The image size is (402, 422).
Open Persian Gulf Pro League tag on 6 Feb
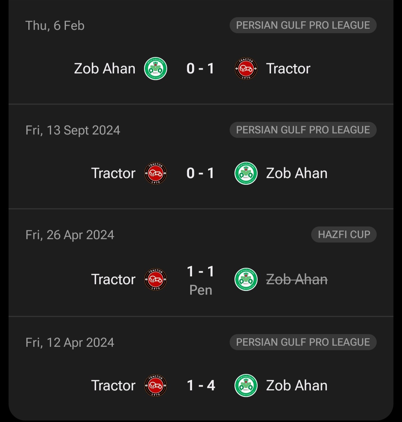coord(303,25)
